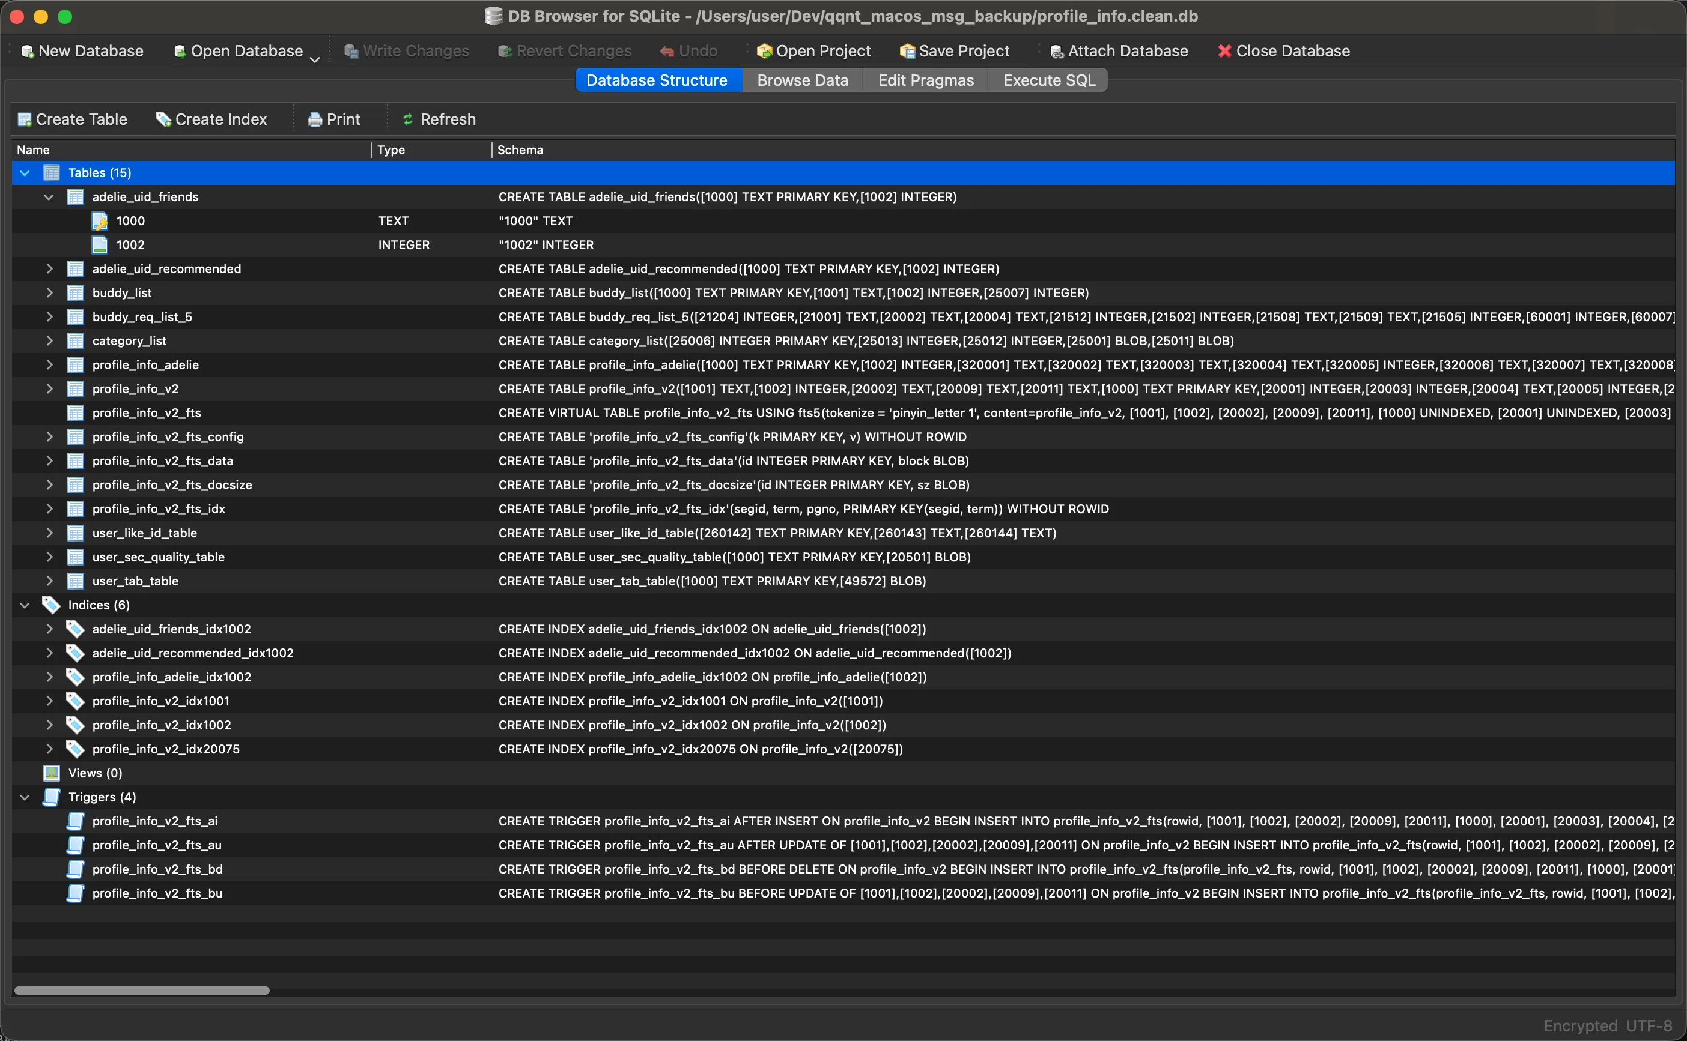Screen dimensions: 1687x1041
Task: Click the TEXT type cell for column 1000
Action: (394, 221)
